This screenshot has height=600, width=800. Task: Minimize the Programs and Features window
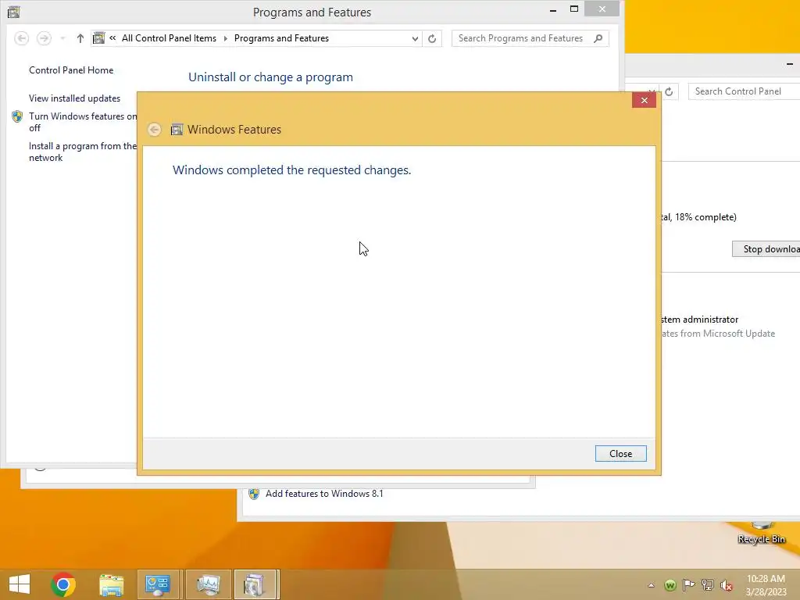click(553, 10)
